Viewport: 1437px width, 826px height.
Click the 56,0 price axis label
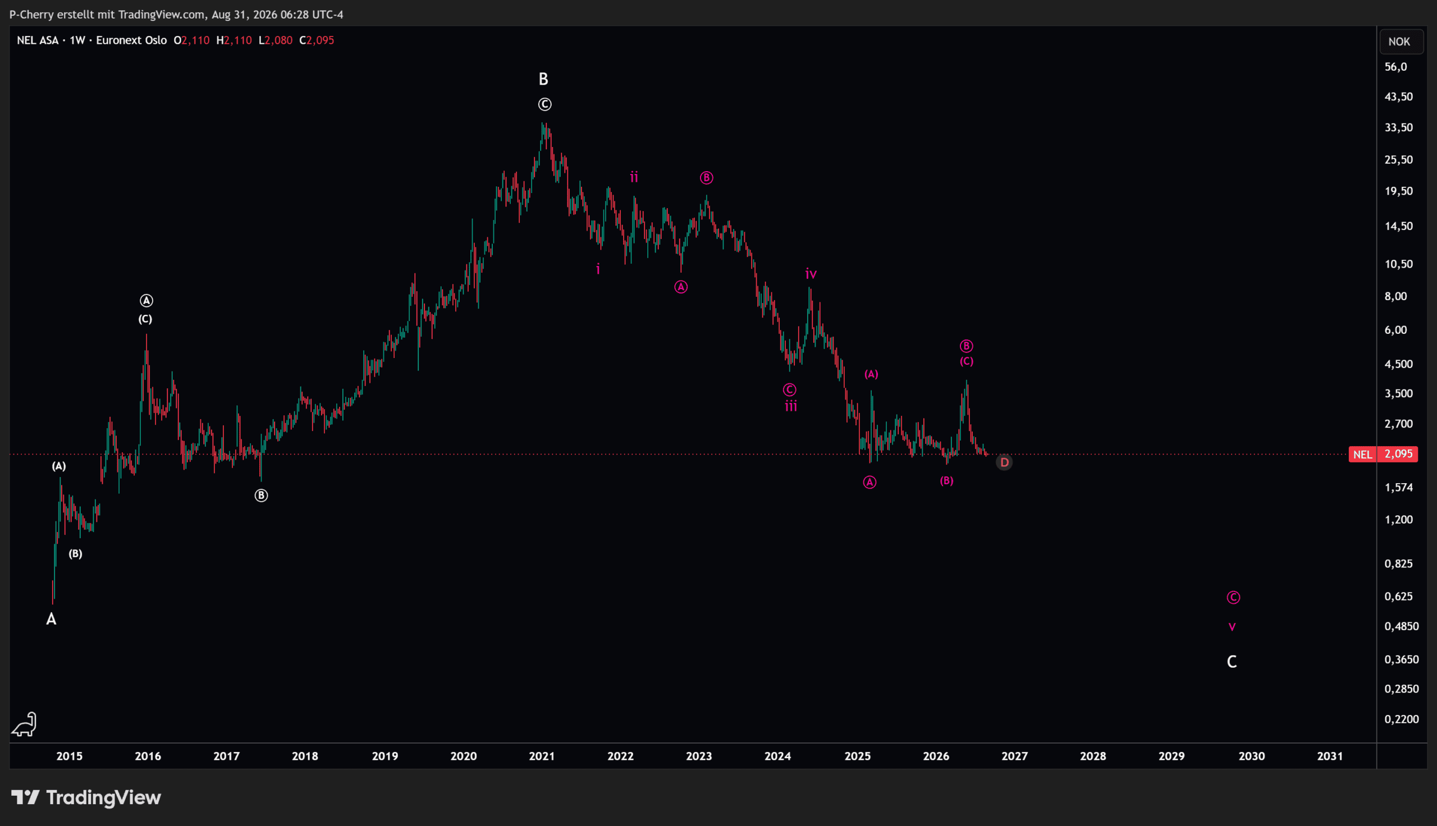pos(1395,67)
